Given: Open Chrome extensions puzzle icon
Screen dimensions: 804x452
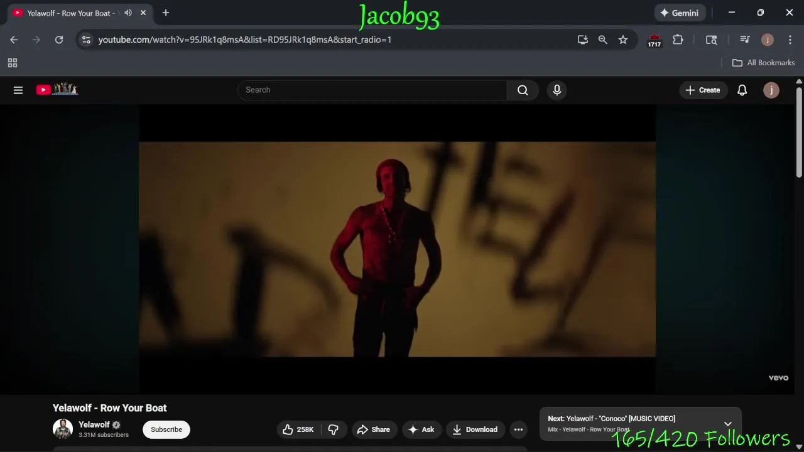Looking at the screenshot, I should pos(678,40).
